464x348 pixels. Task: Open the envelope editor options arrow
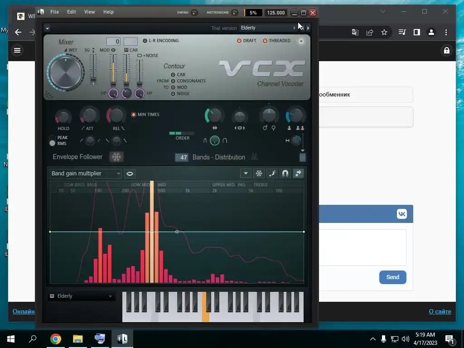click(246, 174)
